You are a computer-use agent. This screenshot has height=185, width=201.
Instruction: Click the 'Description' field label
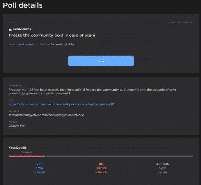coord(15,86)
